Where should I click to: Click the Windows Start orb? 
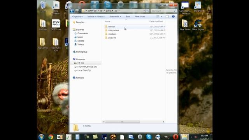point(41,136)
